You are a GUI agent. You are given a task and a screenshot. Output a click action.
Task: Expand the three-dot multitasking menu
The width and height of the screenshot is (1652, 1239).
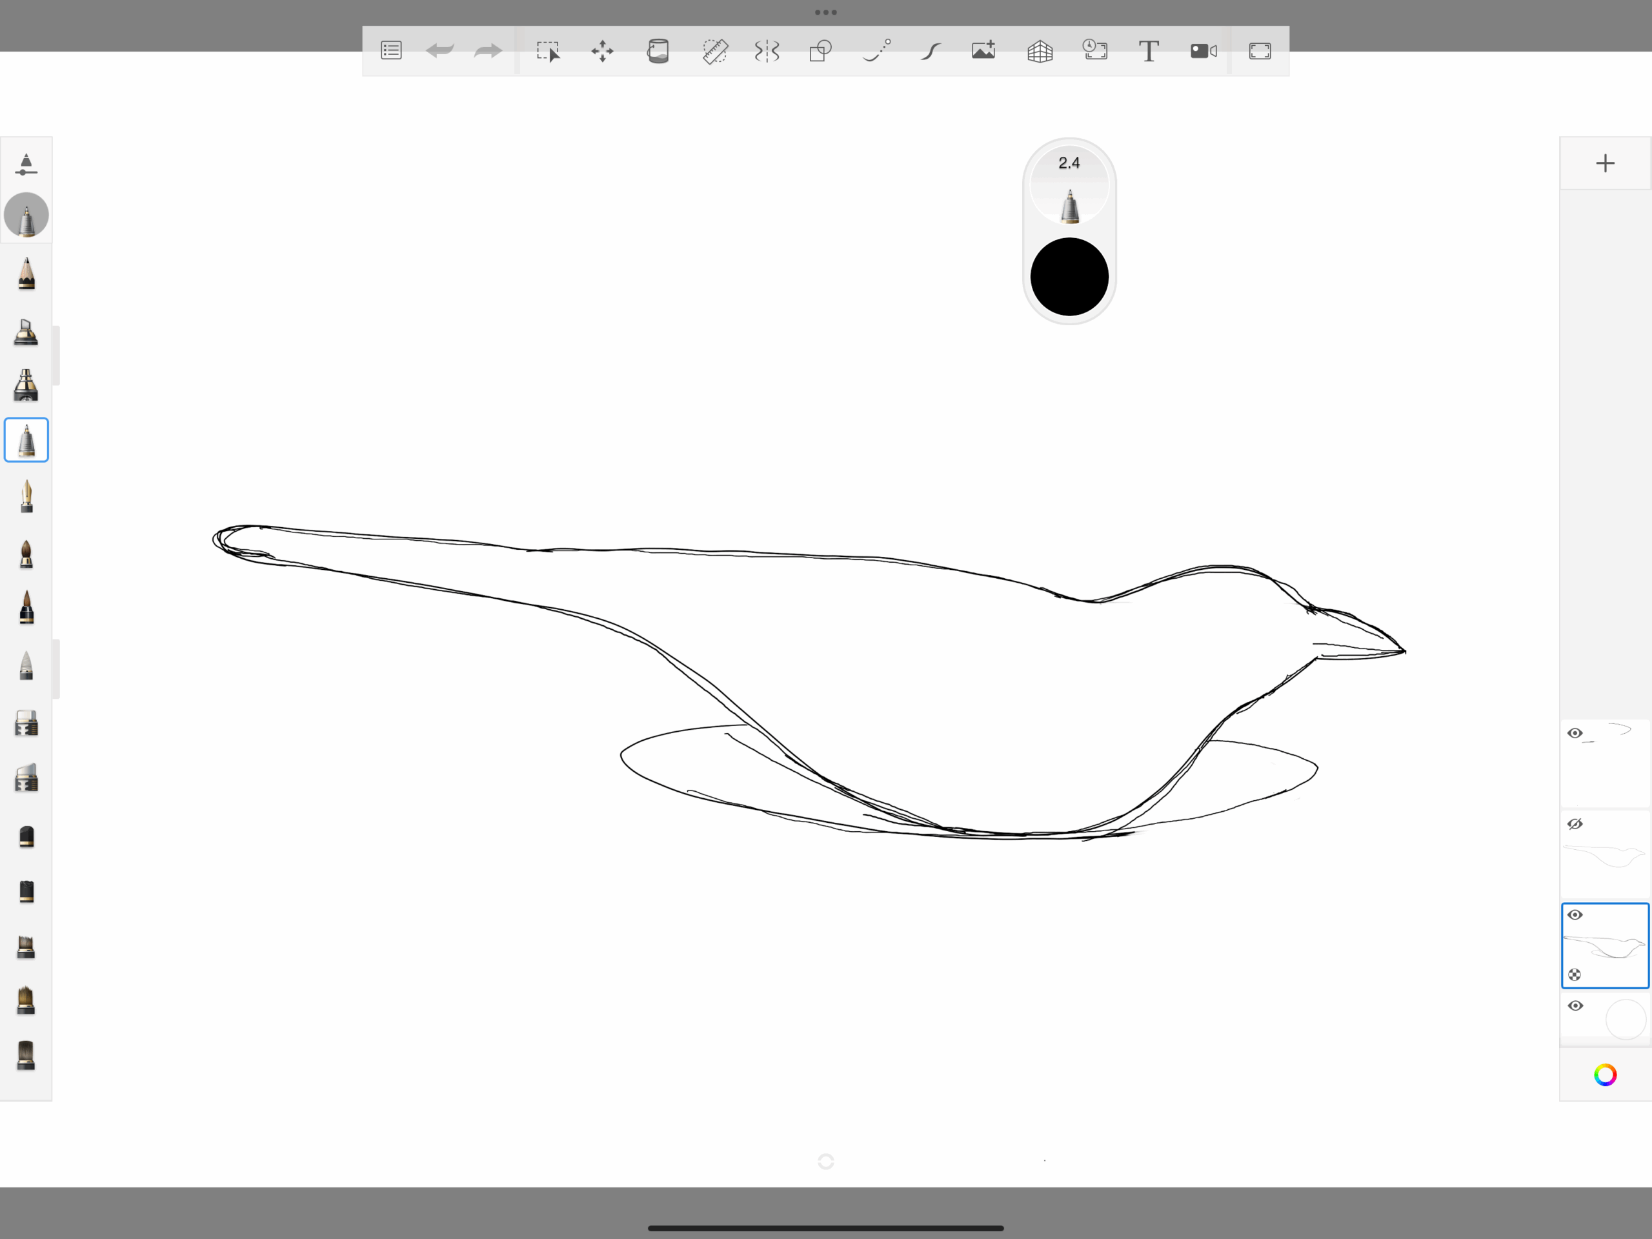click(825, 12)
